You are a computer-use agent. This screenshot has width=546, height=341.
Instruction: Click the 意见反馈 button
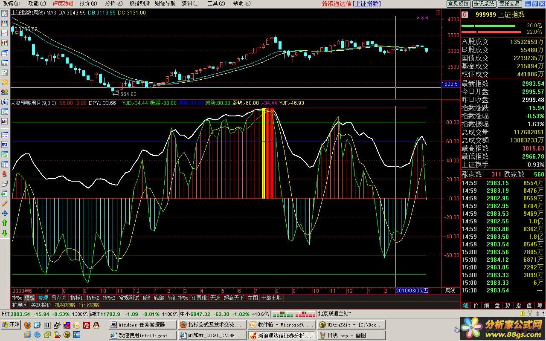pos(459,3)
